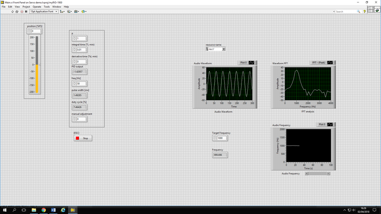Open the Reorder toolbar menu
Viewport: 381px width, 214px height.
pos(84,11)
